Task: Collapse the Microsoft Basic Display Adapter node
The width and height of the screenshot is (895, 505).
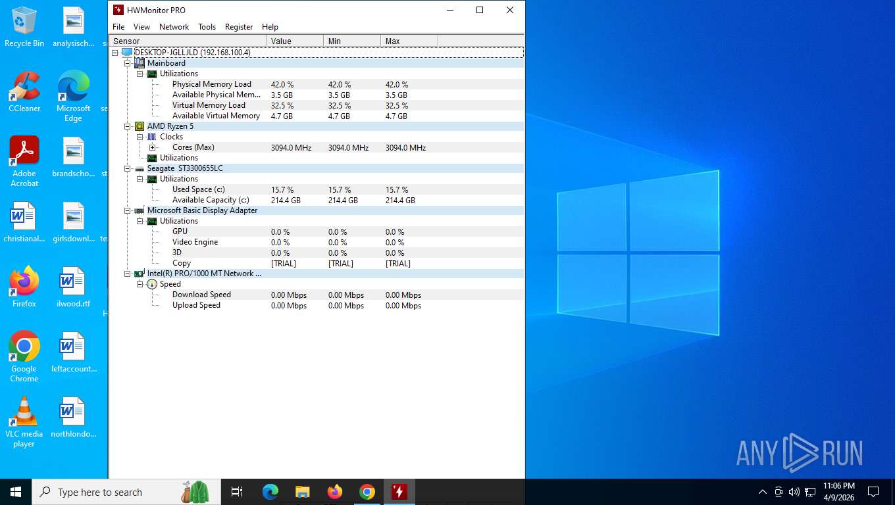Action: click(128, 210)
